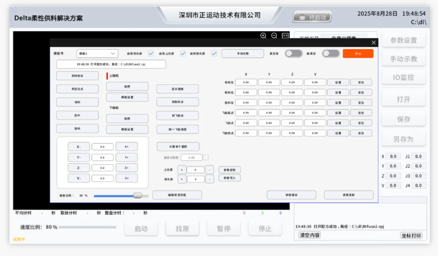Viewport: 438px width, 256px height.
Task: Switch on the 破真空 toggle
Action: 331,53
